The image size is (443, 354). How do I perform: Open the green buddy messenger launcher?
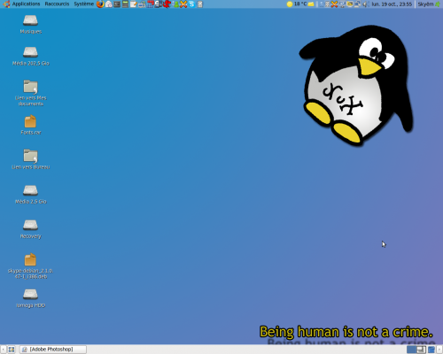click(176, 4)
